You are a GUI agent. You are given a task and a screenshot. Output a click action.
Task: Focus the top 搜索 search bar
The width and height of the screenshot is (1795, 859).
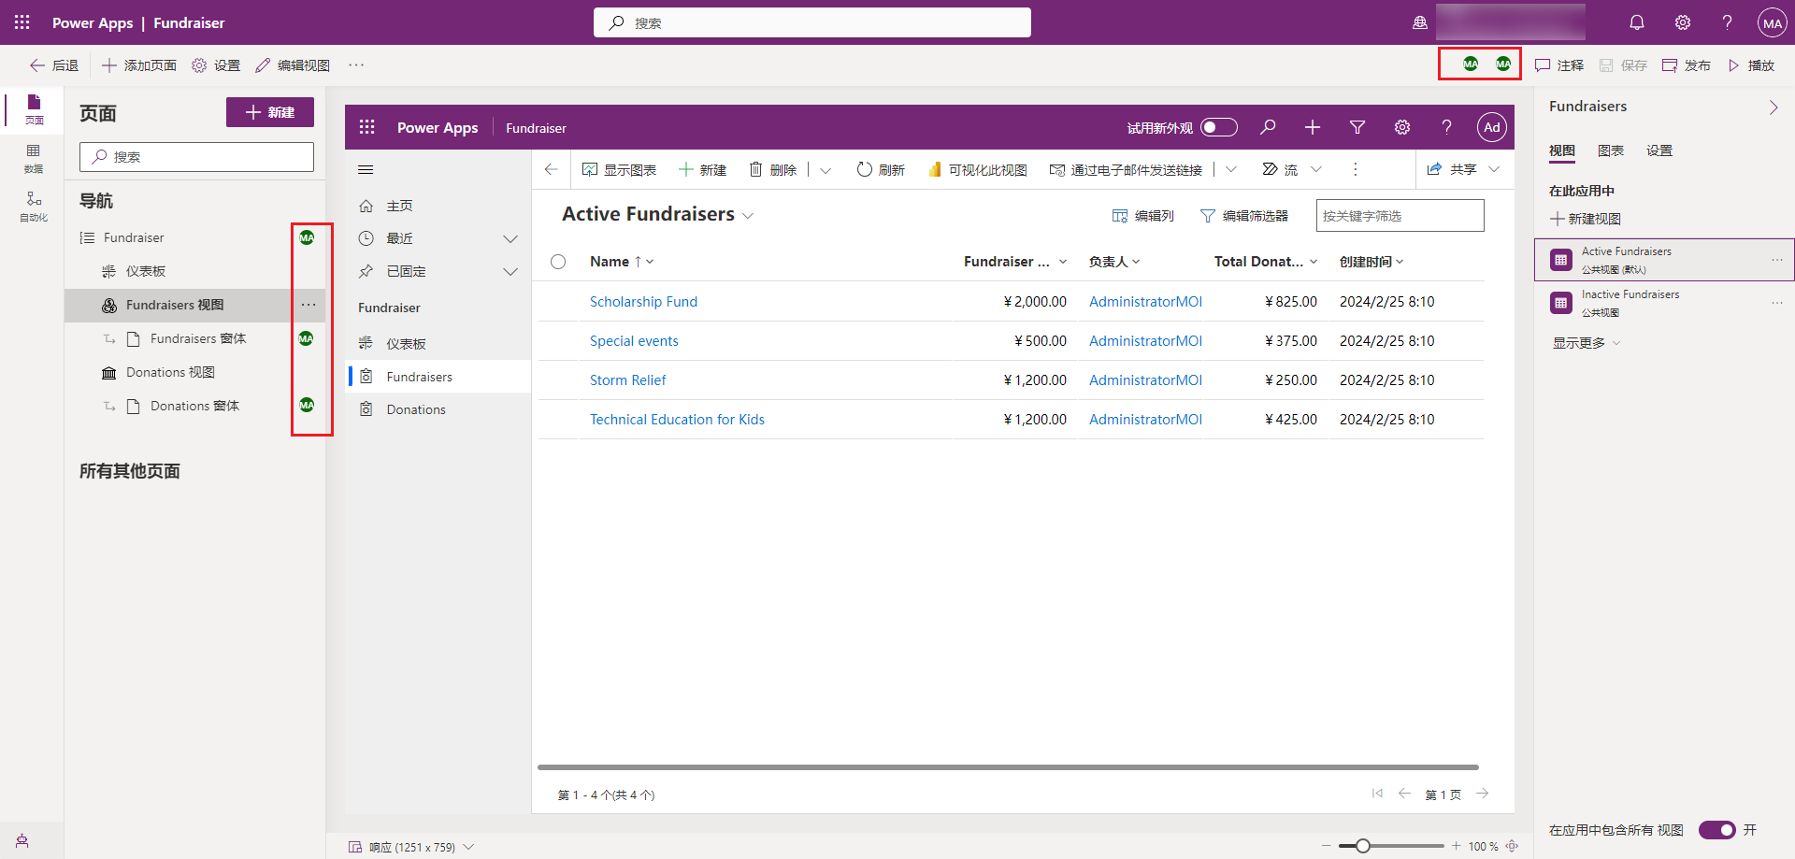point(812,22)
